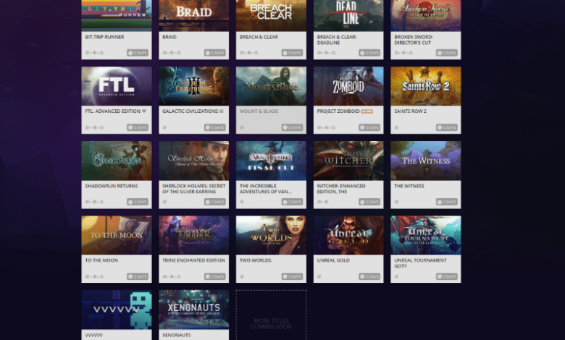Click the 5 Days badge on Unreal Tournament GOTY
This screenshot has height=340, width=565.
pyautogui.click(x=447, y=276)
